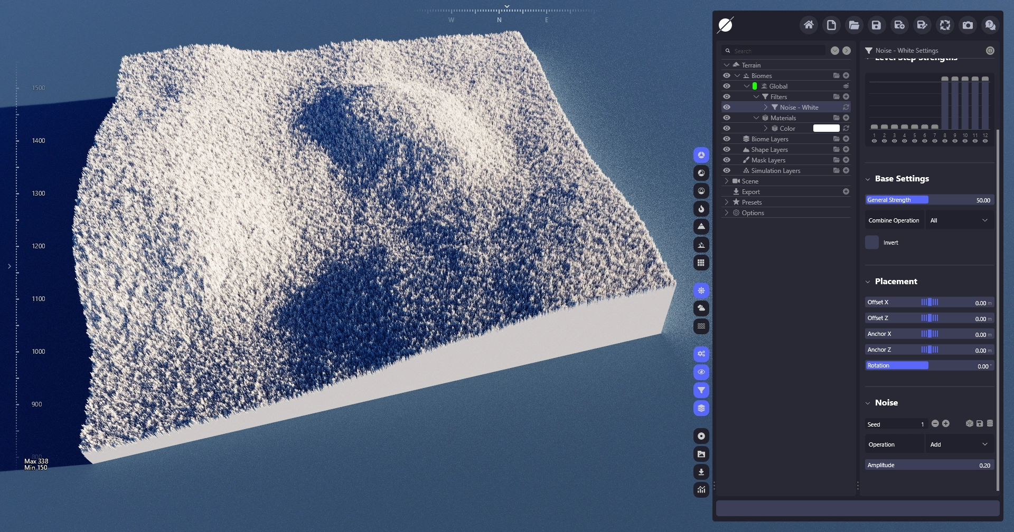Add a new Shape Layer with plus icon
1014x532 pixels.
pyautogui.click(x=846, y=150)
